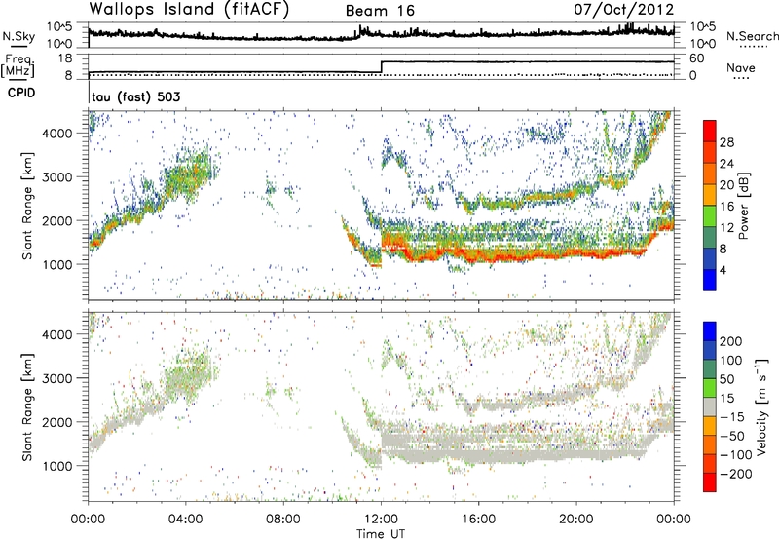This screenshot has height=540, width=779.
Task: Click the "4000" tick of the power panel
Action: 57,133
